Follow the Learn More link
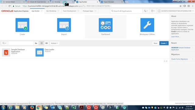 point(175,37)
